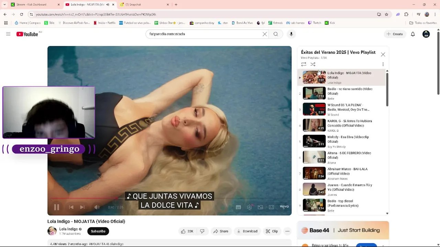This screenshot has height=247, width=440.
Task: Download the video
Action: pyautogui.click(x=247, y=231)
